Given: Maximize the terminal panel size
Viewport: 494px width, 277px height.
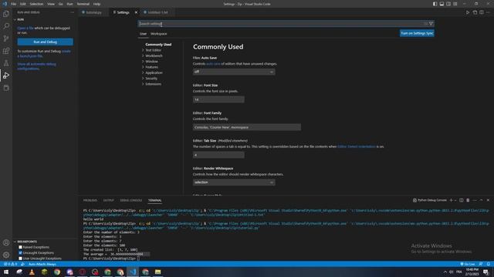Looking at the screenshot, I should coord(481,200).
